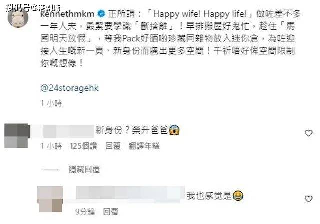Click the blurred username before 我也感觉是
The image size is (320, 224).
(x=130, y=195)
